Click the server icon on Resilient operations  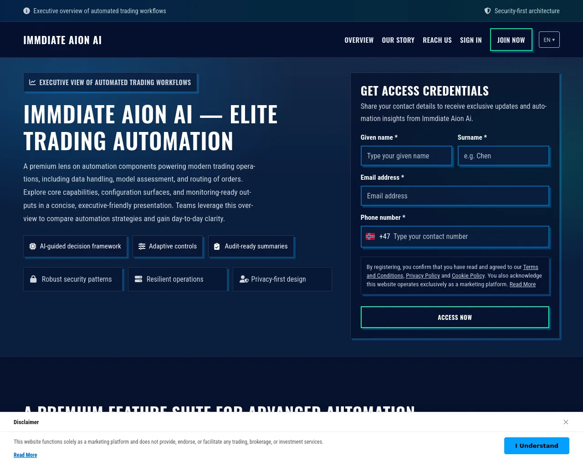(138, 279)
